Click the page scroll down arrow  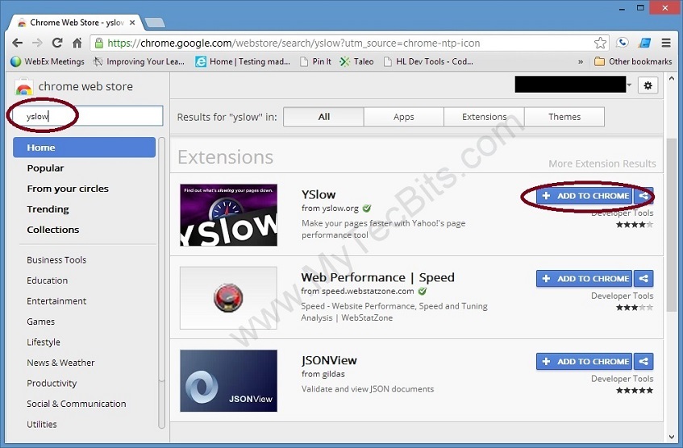tap(671, 437)
